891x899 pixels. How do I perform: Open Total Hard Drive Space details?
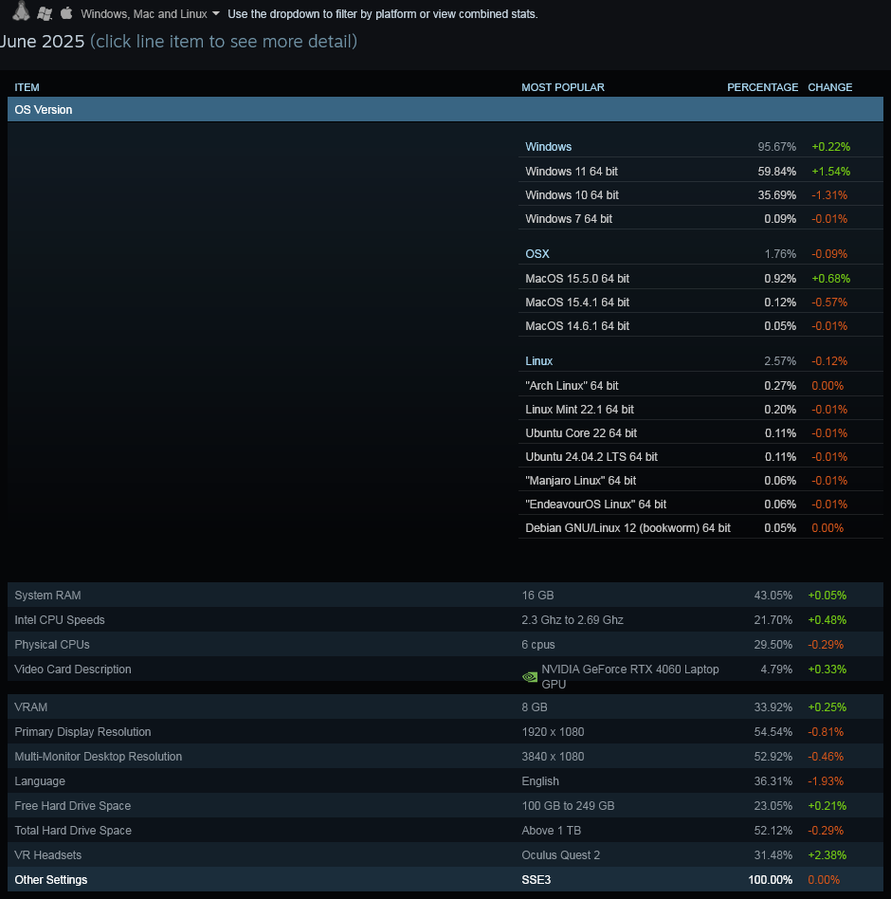click(x=445, y=830)
